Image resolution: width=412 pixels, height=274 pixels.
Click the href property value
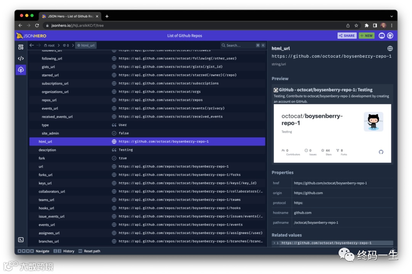click(x=330, y=183)
